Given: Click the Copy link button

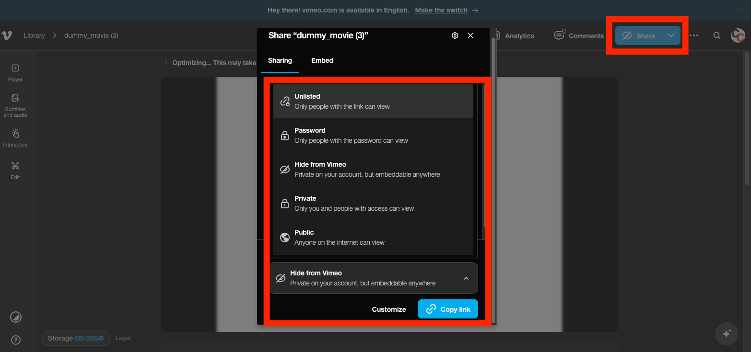Looking at the screenshot, I should click(448, 309).
